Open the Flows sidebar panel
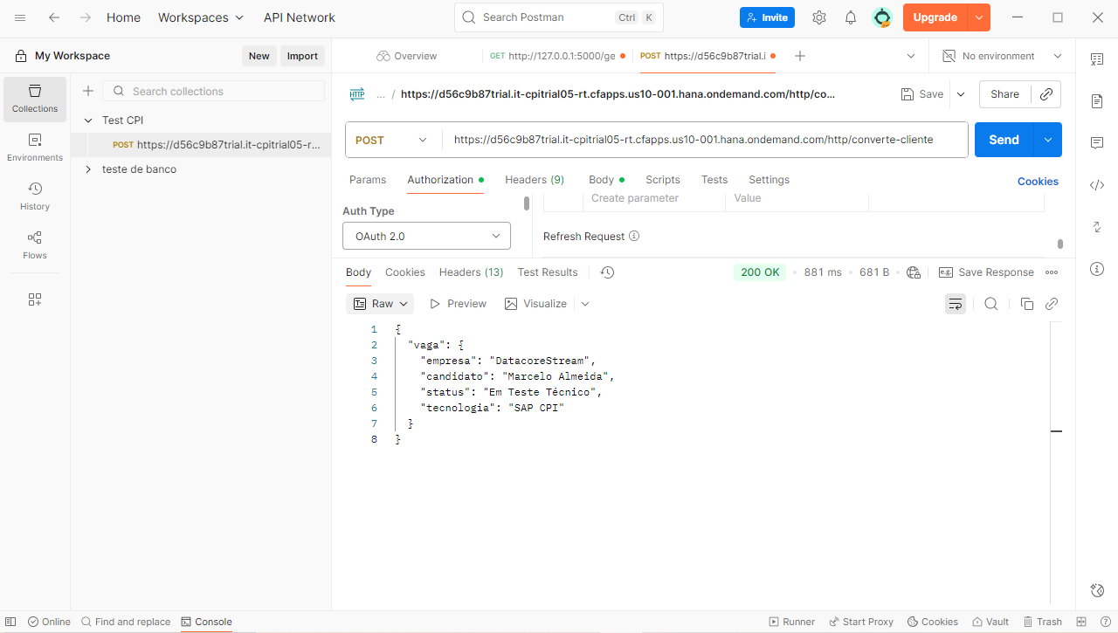The image size is (1118, 633). pos(35,245)
